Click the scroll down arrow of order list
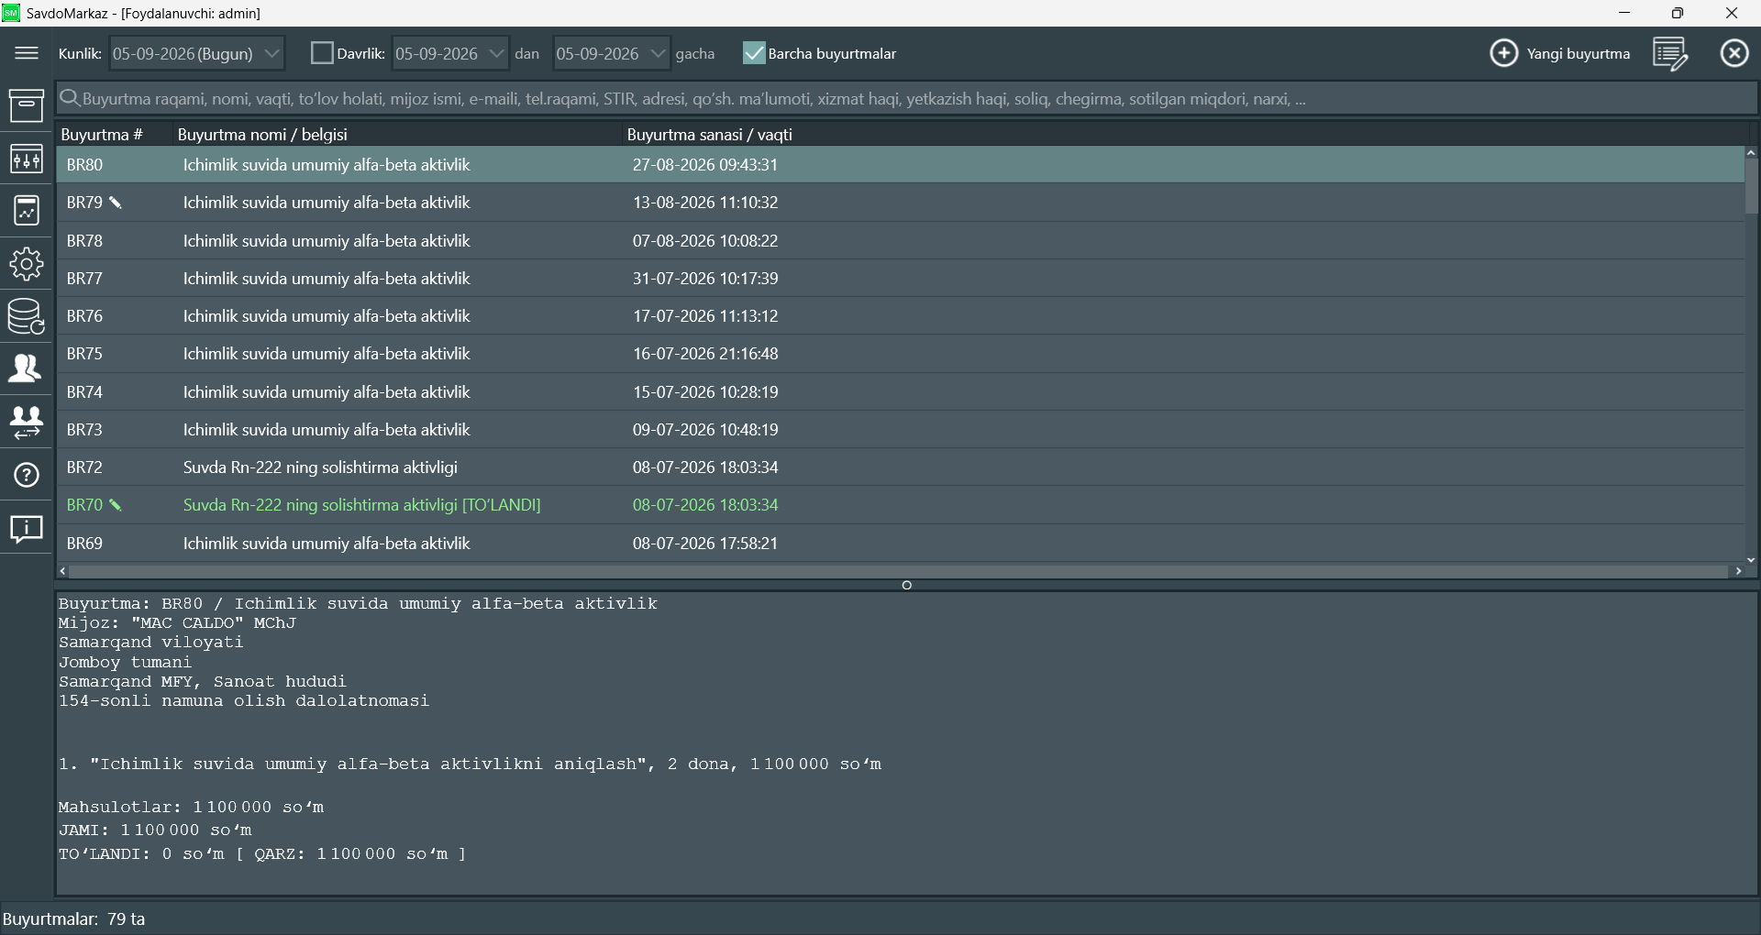Image resolution: width=1761 pixels, height=935 pixels. (1751, 559)
